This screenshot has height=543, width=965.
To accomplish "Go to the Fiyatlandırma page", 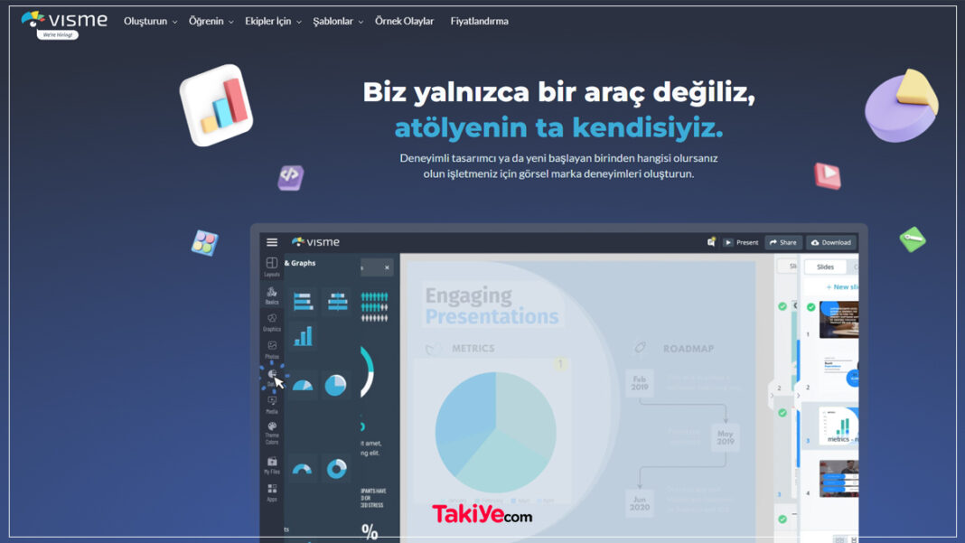I will click(x=480, y=21).
